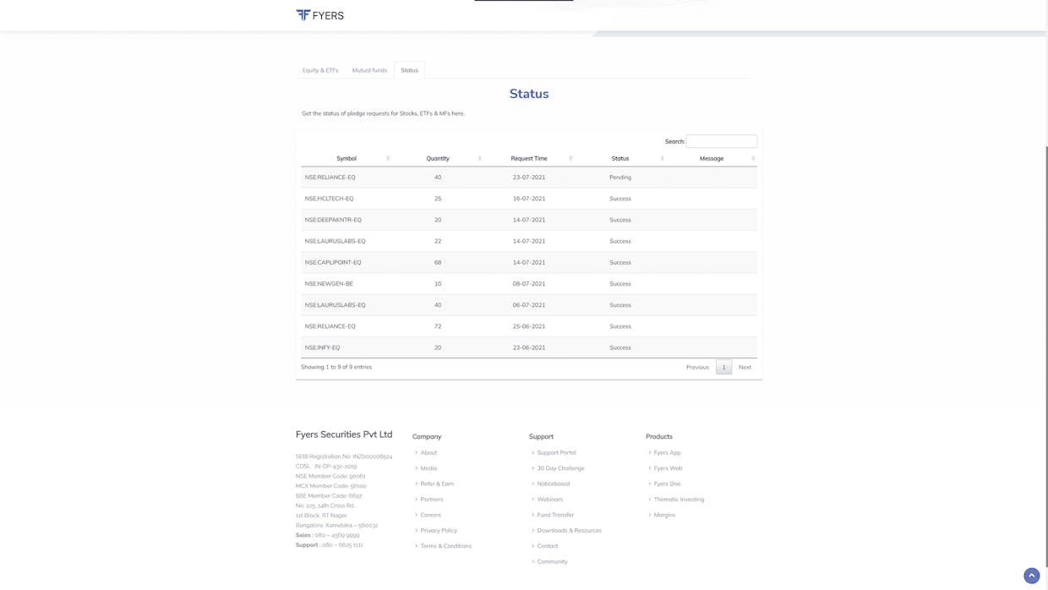Open the Thematic Investing link
The width and height of the screenshot is (1048, 590).
point(679,500)
